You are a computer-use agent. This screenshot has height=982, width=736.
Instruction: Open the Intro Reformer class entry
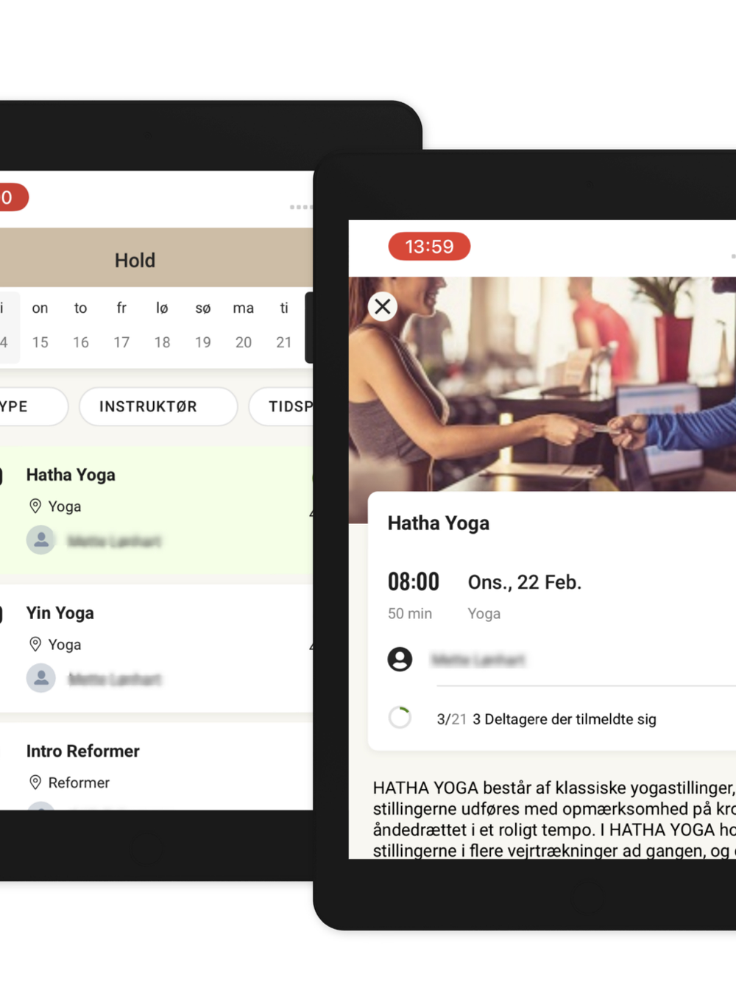(156, 766)
